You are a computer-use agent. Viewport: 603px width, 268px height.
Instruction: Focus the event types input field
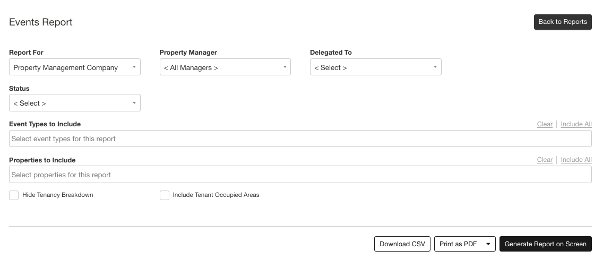tap(300, 139)
